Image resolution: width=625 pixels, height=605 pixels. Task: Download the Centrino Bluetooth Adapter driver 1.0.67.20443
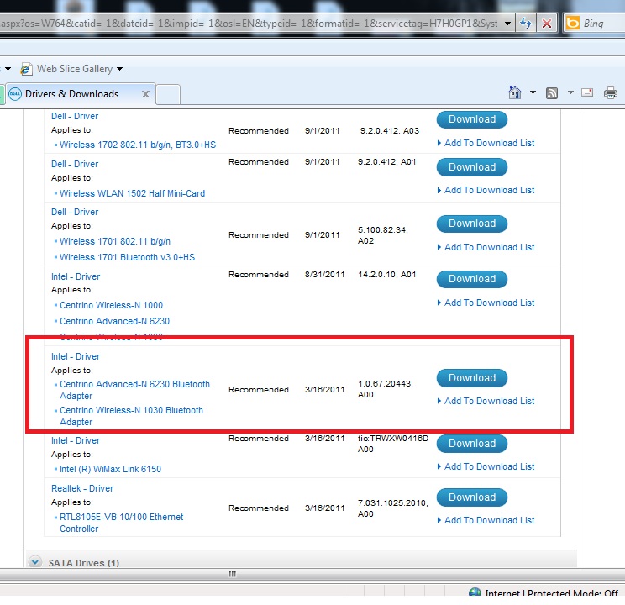point(472,378)
